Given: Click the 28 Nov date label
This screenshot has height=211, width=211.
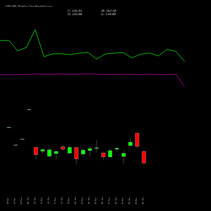Looking at the screenshot, I should [116, 200].
